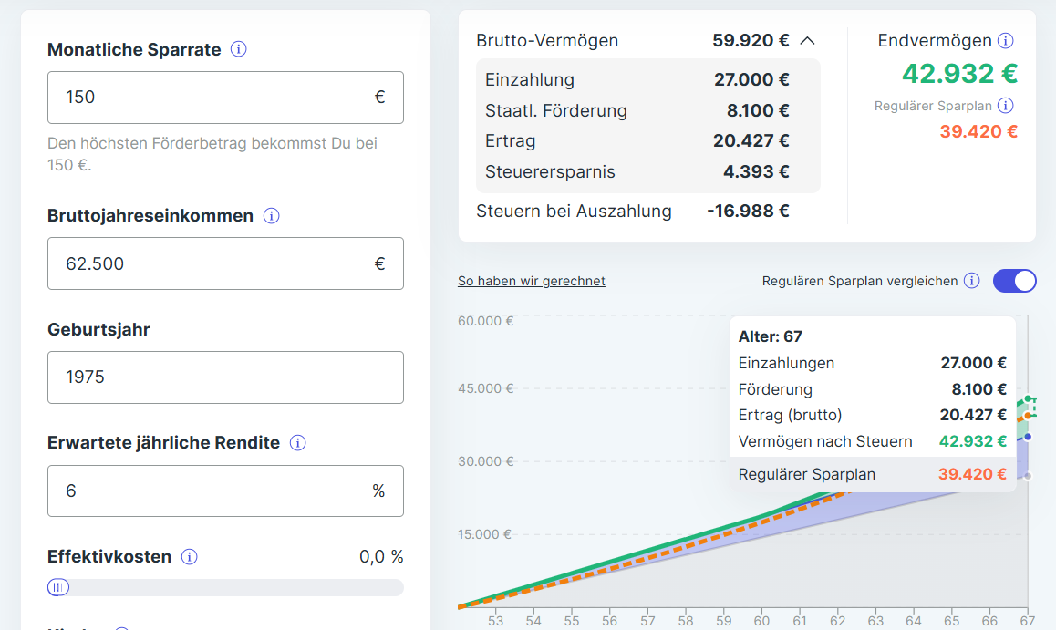This screenshot has height=630, width=1056.
Task: Open info next to Regulären Sparplan vergleichen
Action: pos(972,281)
